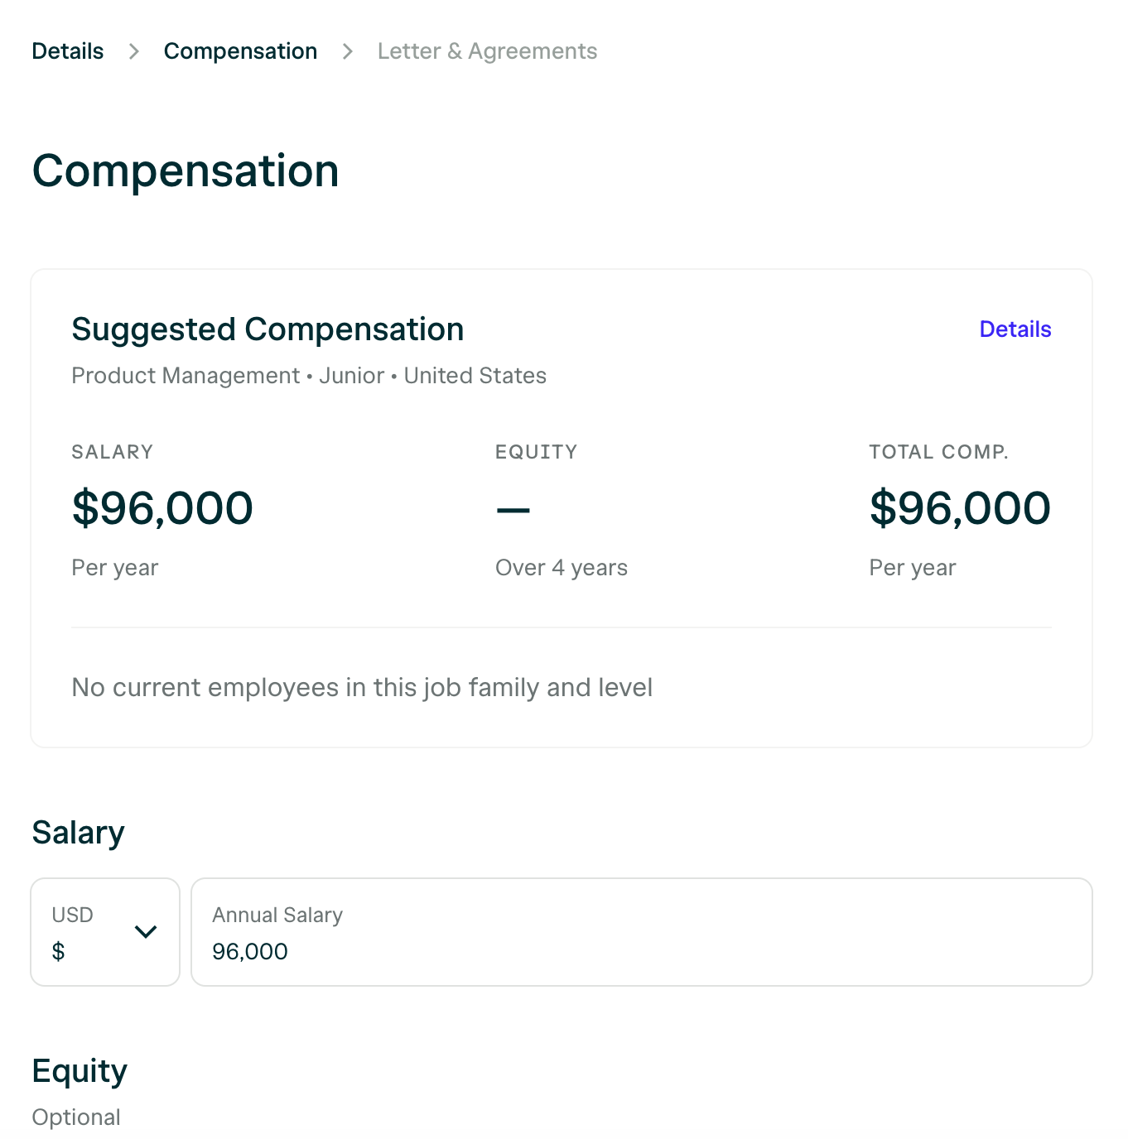The width and height of the screenshot is (1128, 1139).
Task: Click the Total Comp. $96,000 figure
Action: tap(960, 507)
